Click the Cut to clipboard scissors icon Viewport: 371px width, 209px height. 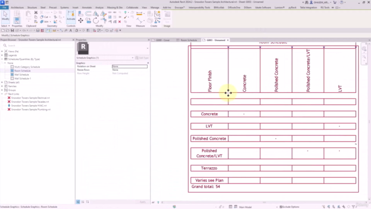click(x=36, y=12)
